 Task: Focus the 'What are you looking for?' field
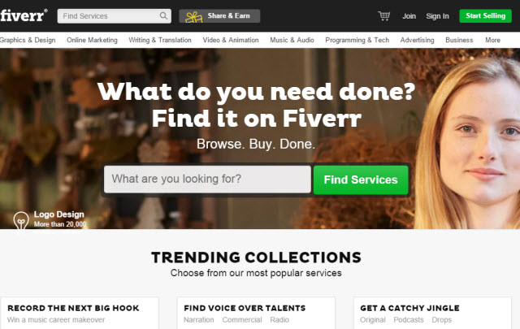point(207,179)
